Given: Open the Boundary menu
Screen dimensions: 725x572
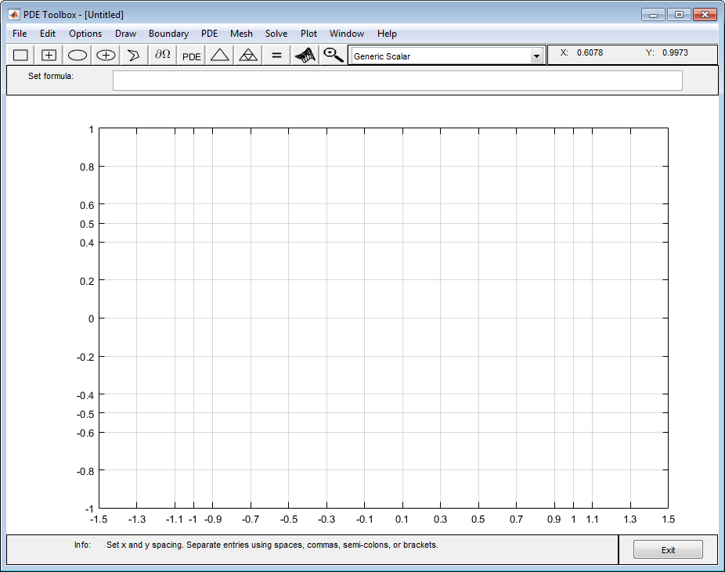Looking at the screenshot, I should (168, 34).
